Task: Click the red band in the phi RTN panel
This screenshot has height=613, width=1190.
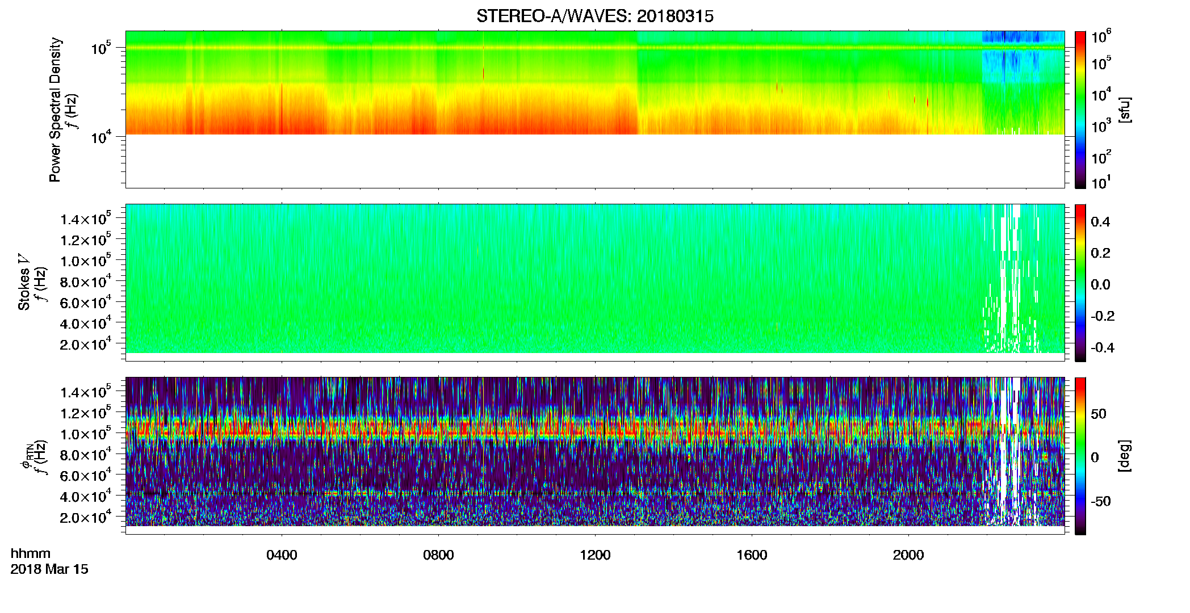Action: tap(594, 429)
